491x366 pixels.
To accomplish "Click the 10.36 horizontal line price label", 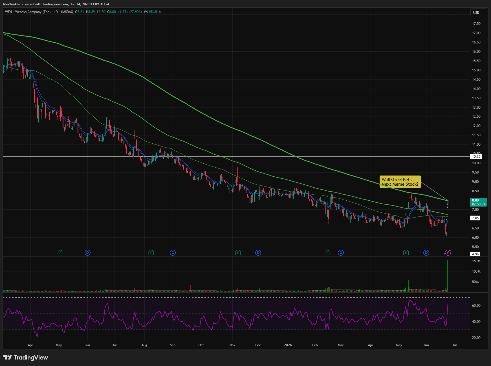I will pyautogui.click(x=476, y=156).
